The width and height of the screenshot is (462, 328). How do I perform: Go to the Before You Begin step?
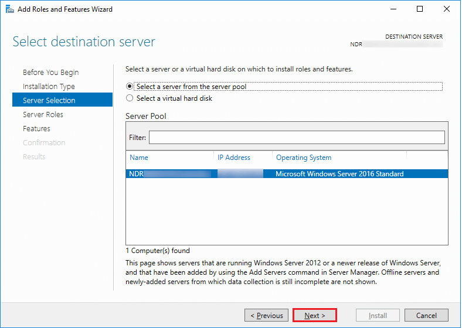(50, 73)
